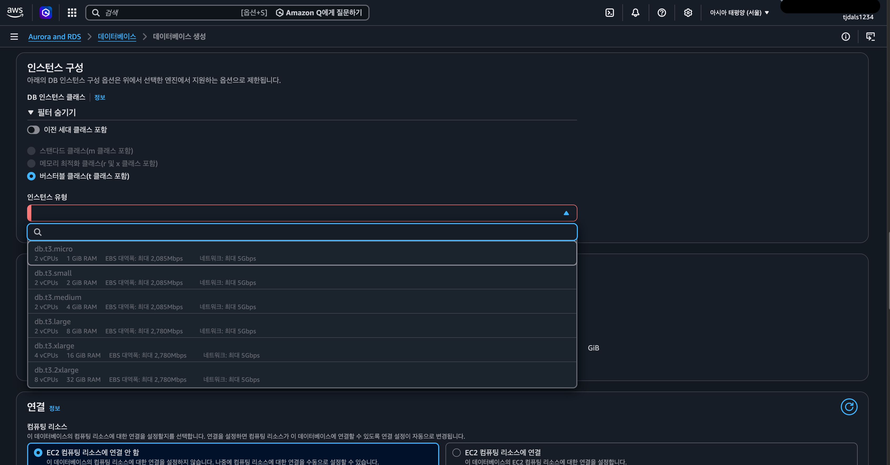Click the 인스턴스 구성 heading
Screen dimensions: 890x465
point(55,67)
